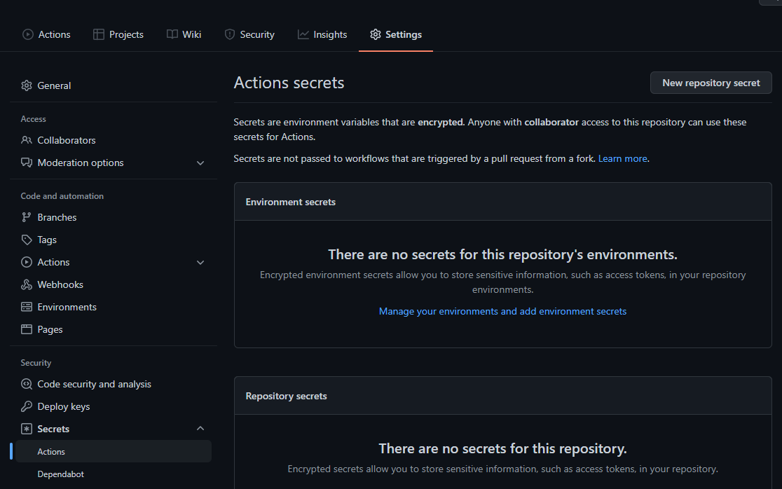
Task: Open Manage your environments and add environment secrets
Action: 502,311
